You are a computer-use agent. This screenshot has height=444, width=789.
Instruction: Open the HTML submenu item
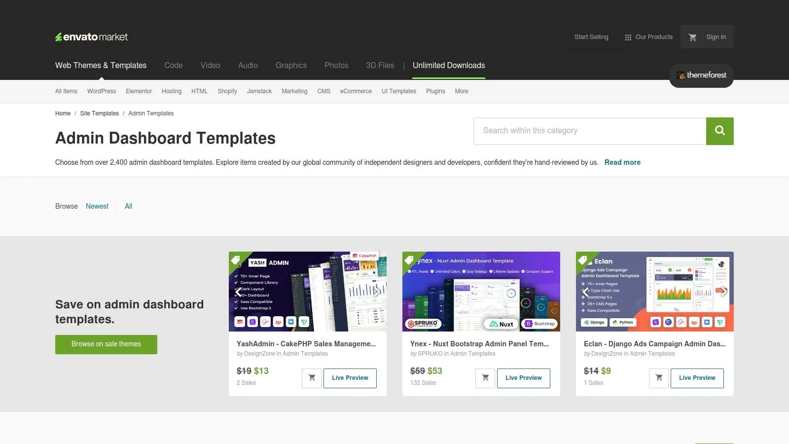coord(200,91)
